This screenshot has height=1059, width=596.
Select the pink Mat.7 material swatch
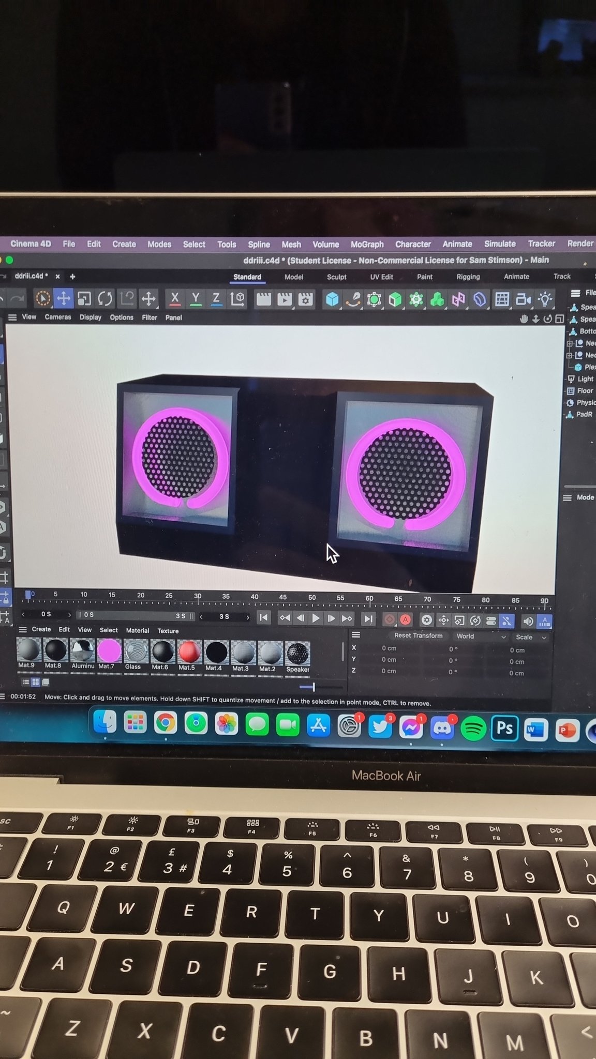pyautogui.click(x=109, y=652)
